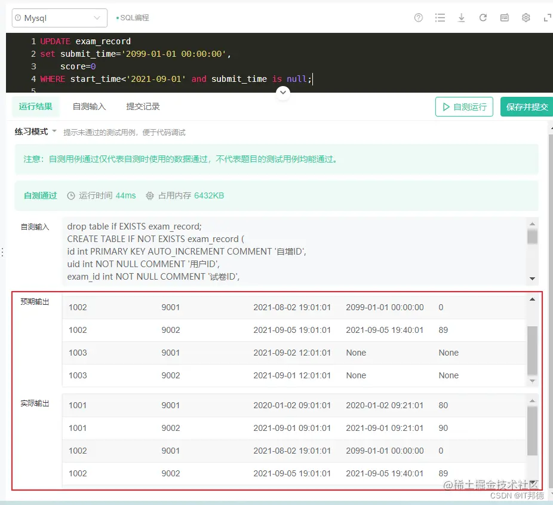The height and width of the screenshot is (505, 553).
Task: Click scroll-down arrow of 自测输入 box
Action: click(532, 278)
